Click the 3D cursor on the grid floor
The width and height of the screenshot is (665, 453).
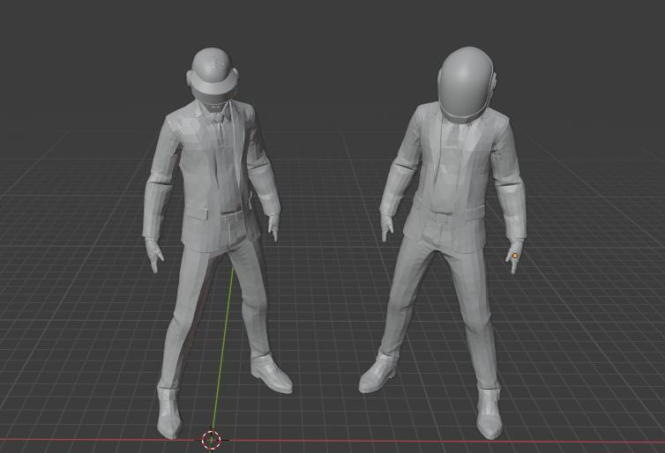click(211, 440)
